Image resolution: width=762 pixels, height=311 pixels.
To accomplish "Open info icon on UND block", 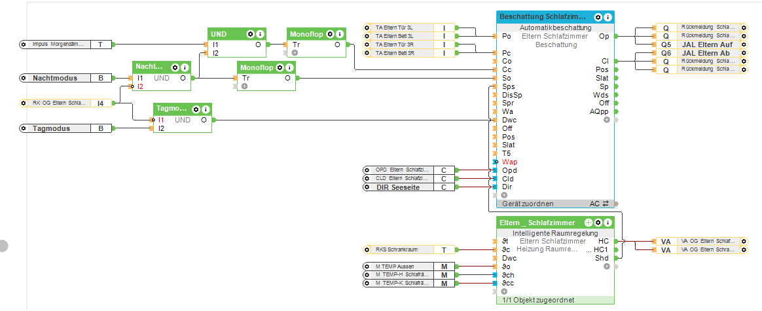I will tap(260, 34).
